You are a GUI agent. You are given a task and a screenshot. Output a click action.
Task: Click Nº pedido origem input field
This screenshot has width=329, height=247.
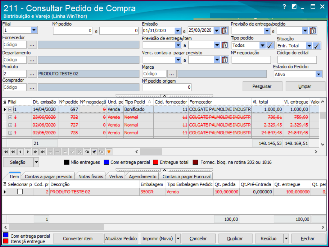167,88
